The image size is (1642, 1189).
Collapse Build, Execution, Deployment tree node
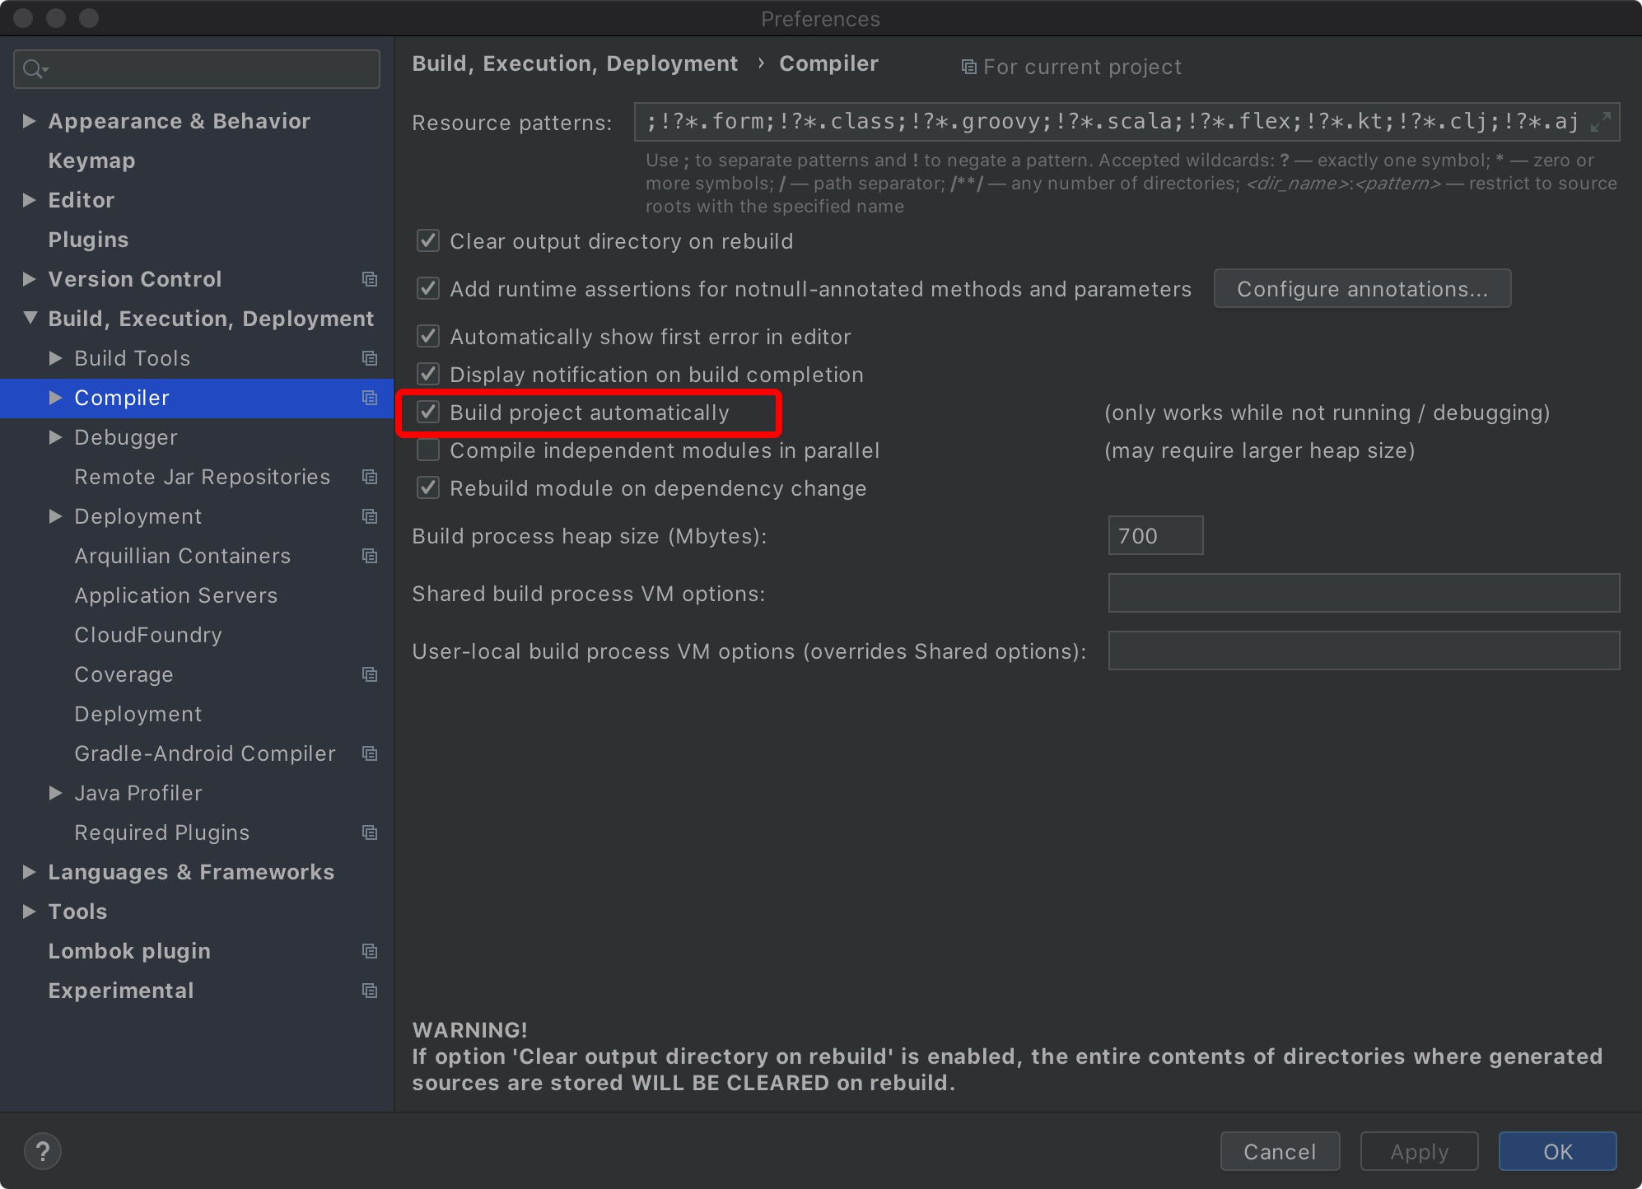[x=30, y=318]
